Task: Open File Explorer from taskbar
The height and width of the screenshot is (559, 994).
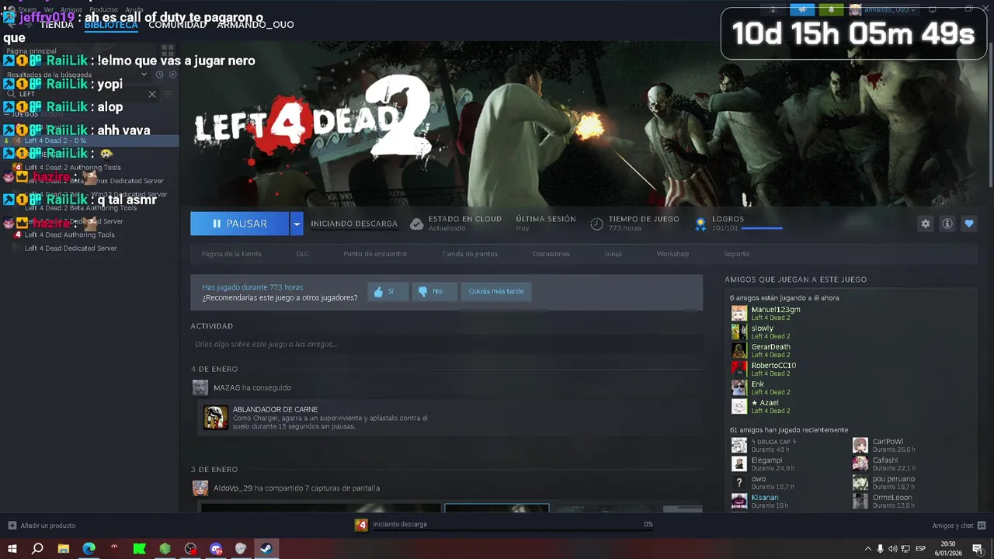Action: [x=64, y=549]
